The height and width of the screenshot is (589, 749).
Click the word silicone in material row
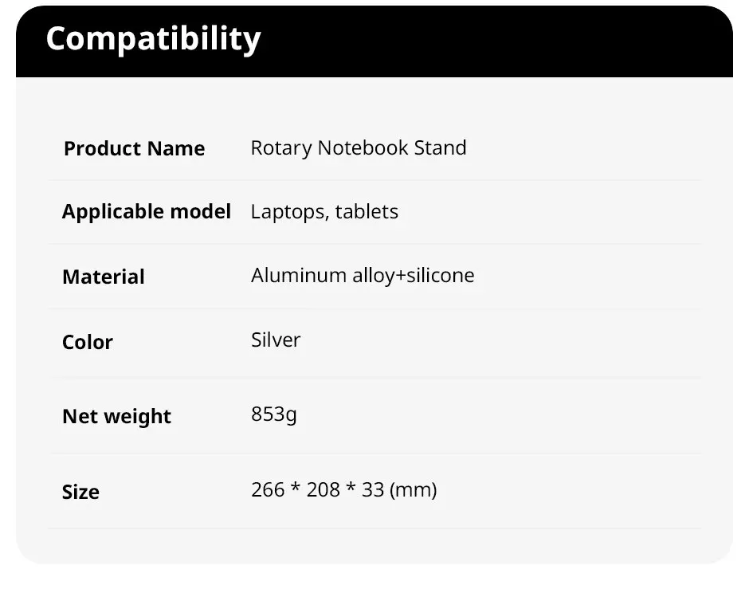441,276
